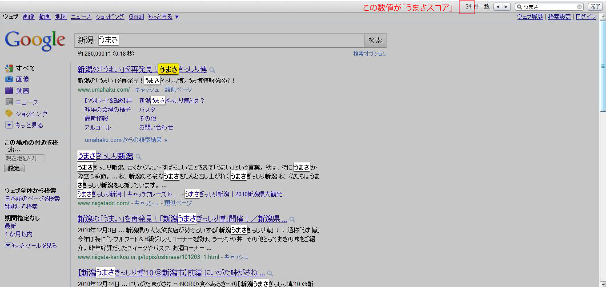Viewport: 606px width, 287px height.
Task: Open 2010新潟県大観光 sublink
Action: (x=237, y=194)
